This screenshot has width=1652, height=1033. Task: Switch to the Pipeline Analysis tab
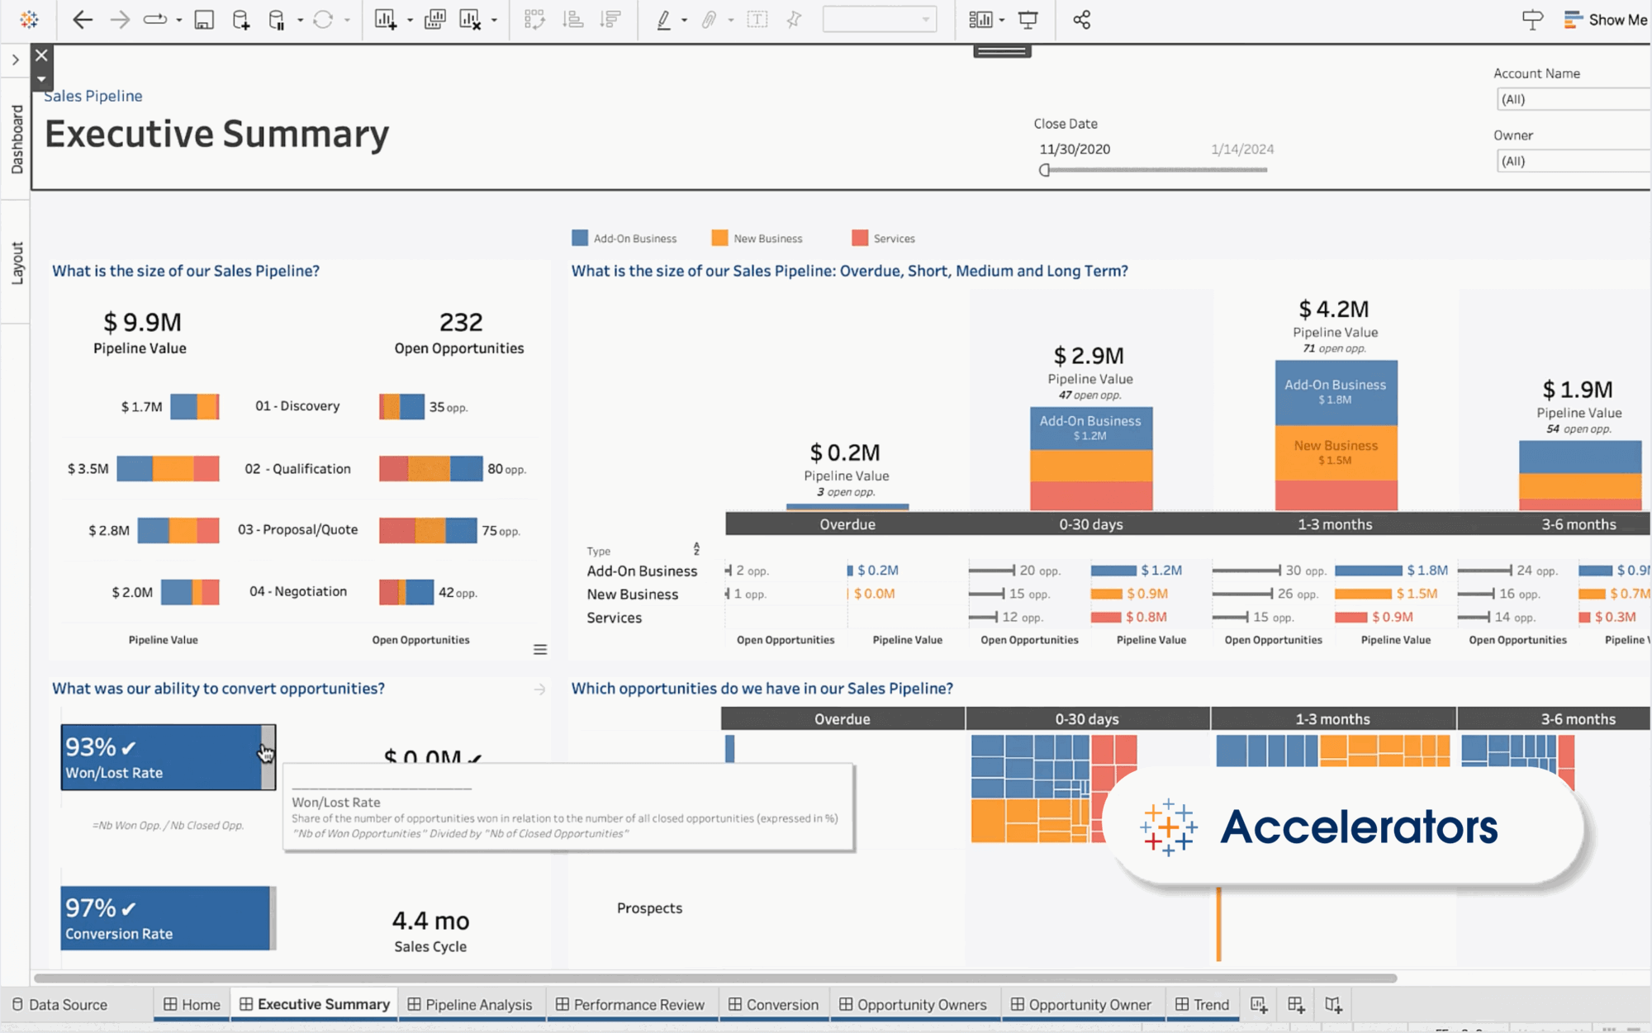[476, 1004]
